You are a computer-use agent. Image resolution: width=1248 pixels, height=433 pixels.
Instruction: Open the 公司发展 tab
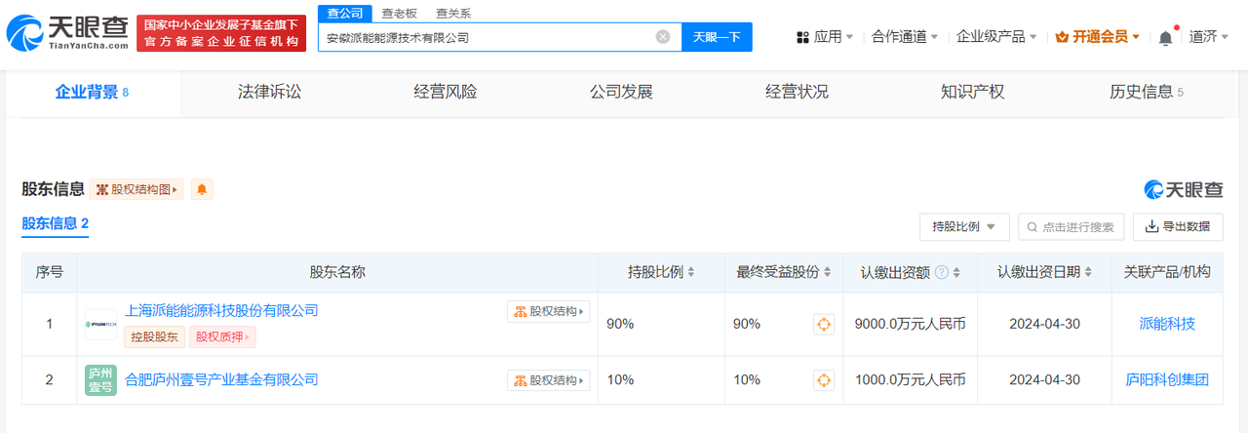click(x=621, y=93)
